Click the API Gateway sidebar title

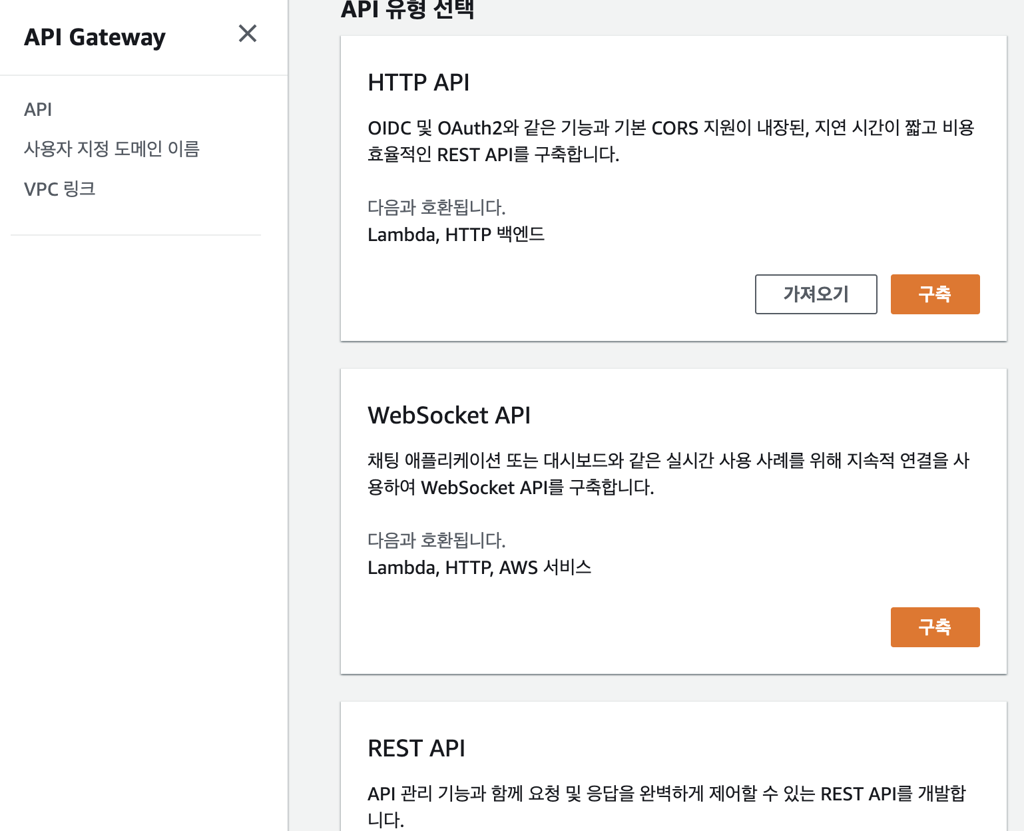(95, 37)
